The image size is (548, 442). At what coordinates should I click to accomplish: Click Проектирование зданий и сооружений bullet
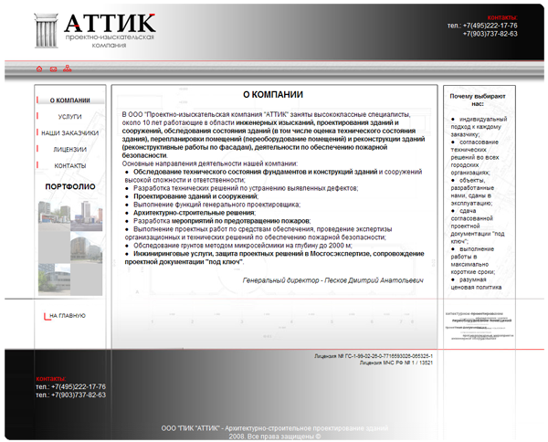click(195, 196)
